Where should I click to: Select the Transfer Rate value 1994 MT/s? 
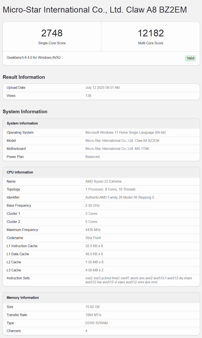[x=93, y=315]
